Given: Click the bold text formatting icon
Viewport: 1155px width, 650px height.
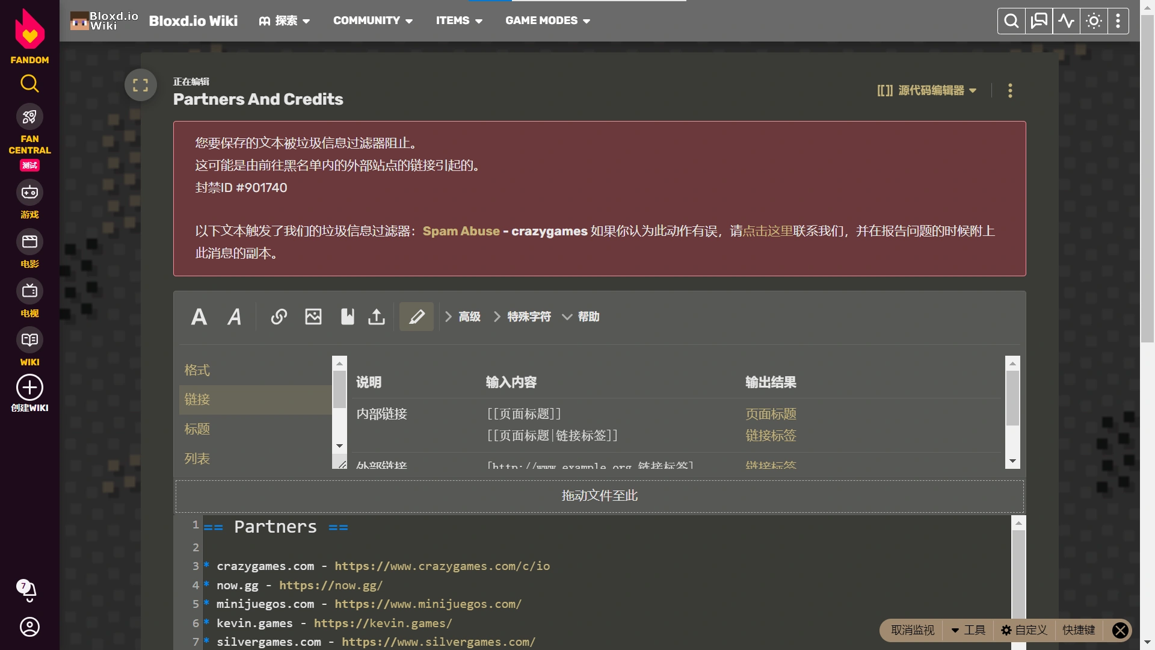Looking at the screenshot, I should [x=199, y=317].
